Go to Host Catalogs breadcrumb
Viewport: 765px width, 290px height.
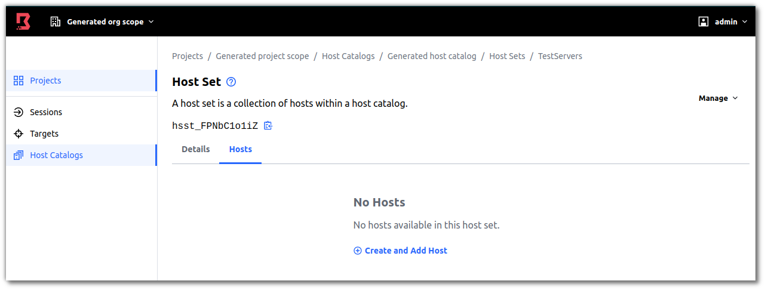pyautogui.click(x=348, y=56)
